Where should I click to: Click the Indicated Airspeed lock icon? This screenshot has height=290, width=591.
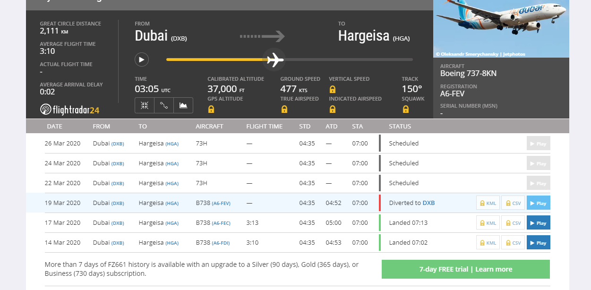point(333,109)
